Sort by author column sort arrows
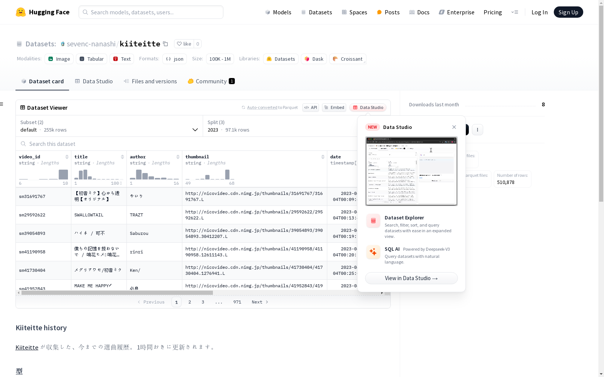The height and width of the screenshot is (377, 604). (x=178, y=157)
